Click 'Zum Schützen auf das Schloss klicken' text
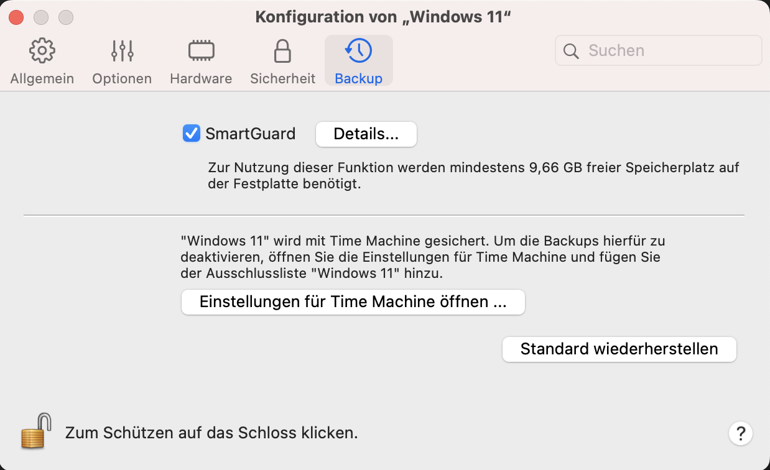Viewport: 770px width, 470px height. [211, 433]
